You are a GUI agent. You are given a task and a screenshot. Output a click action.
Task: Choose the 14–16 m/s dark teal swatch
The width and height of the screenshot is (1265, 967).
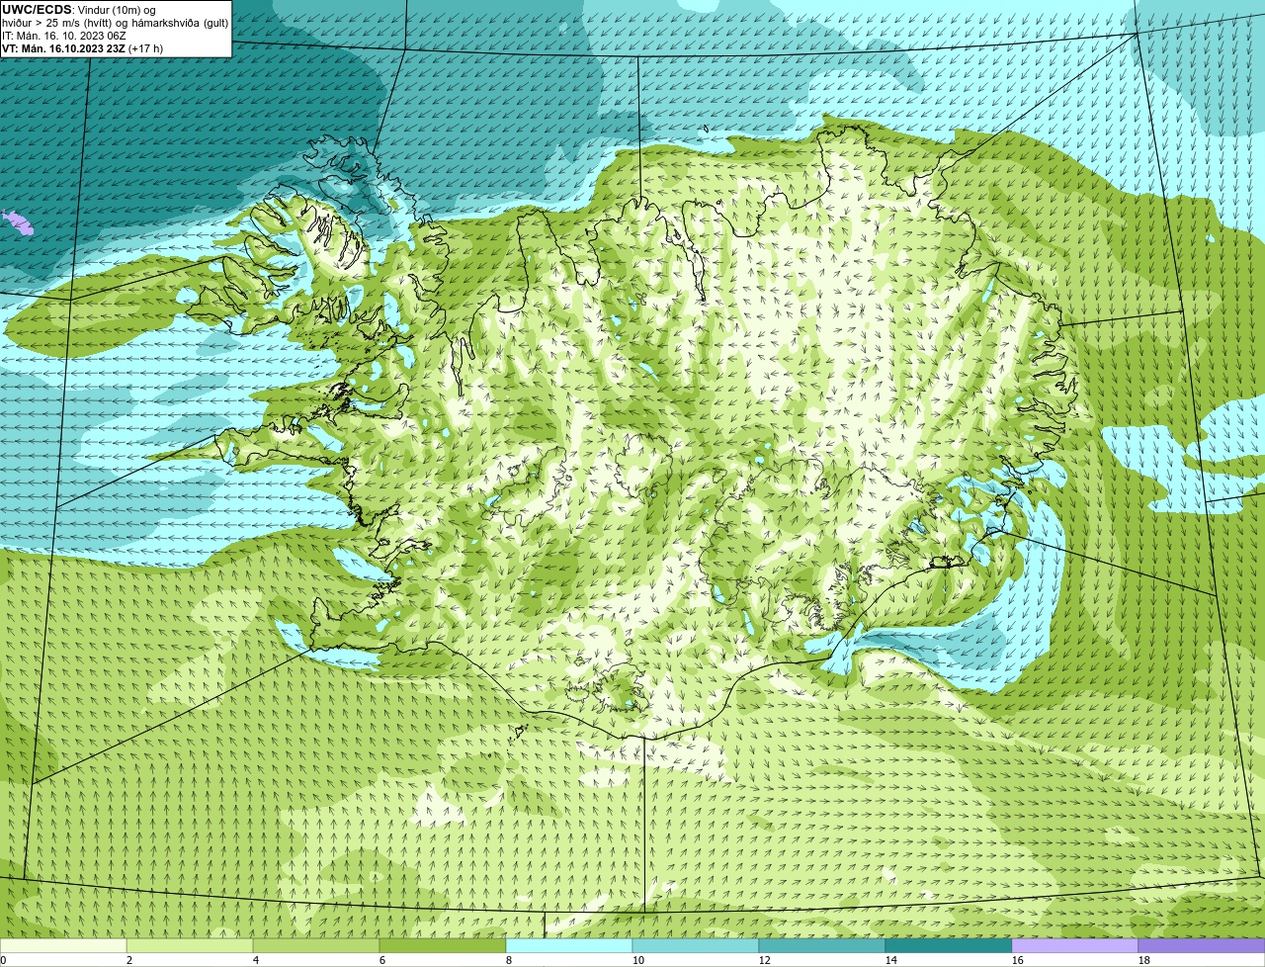click(x=949, y=946)
